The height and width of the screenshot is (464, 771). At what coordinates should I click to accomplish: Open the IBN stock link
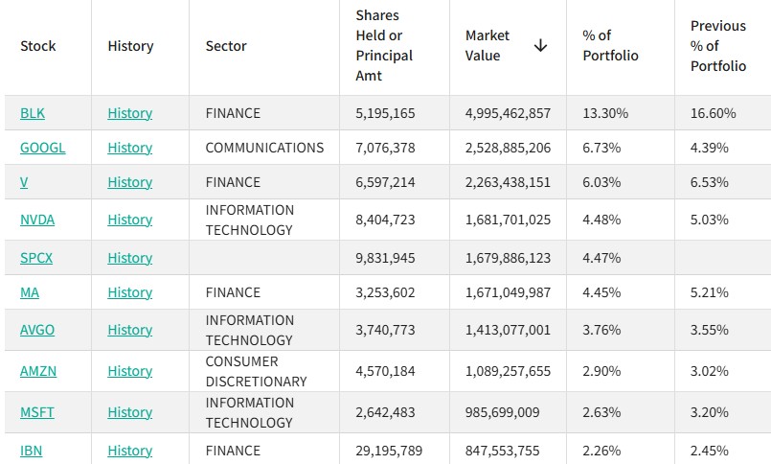click(31, 451)
